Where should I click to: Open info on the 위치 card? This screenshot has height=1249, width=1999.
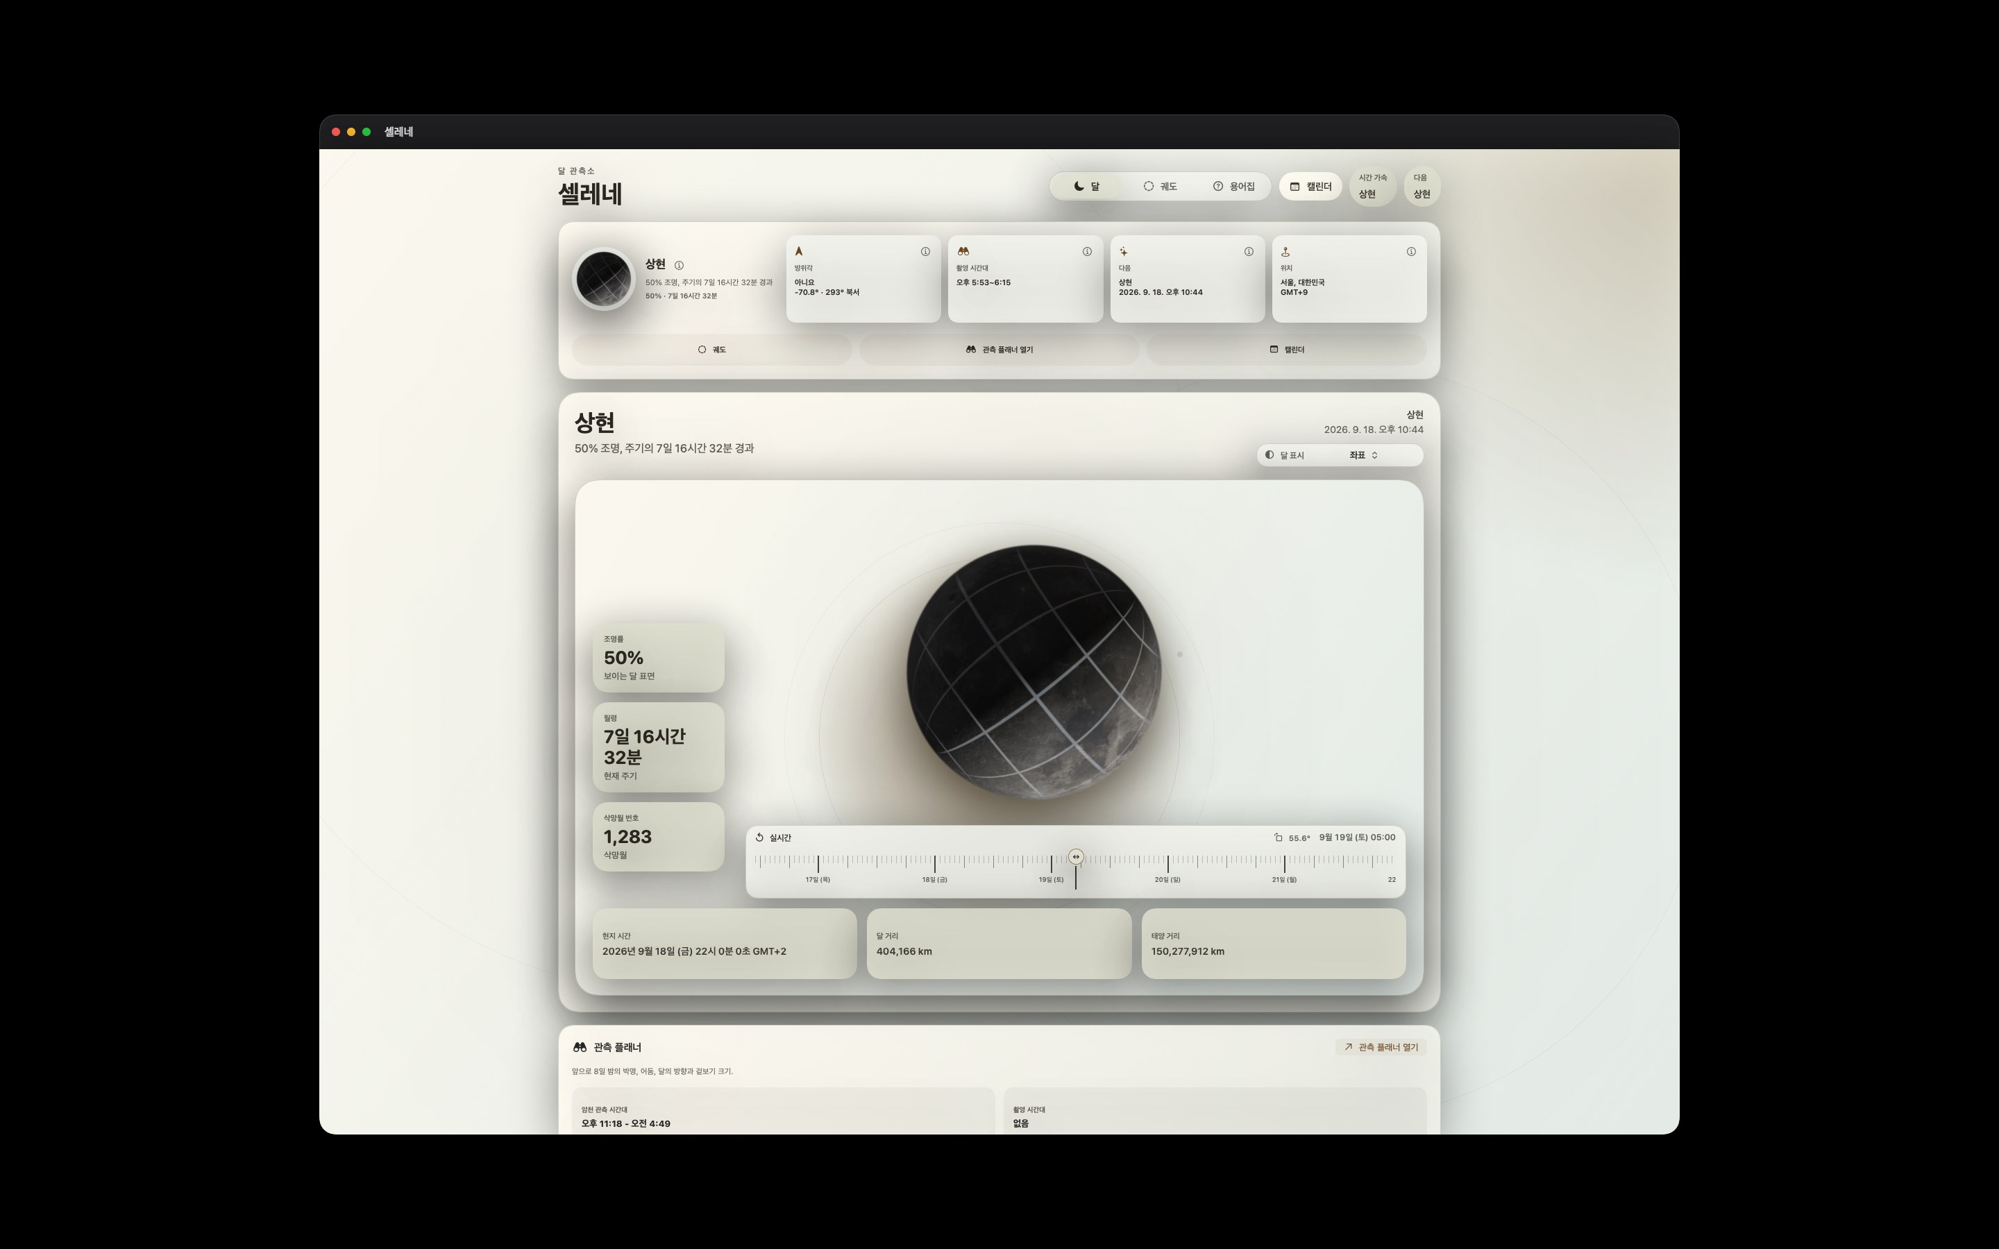pos(1411,252)
